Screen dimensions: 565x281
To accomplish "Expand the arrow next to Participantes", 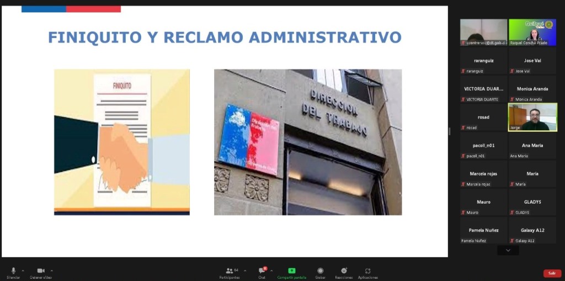I will [x=243, y=271].
